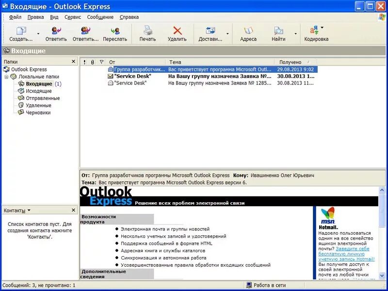Screen dimensions: 388x291
Task: Click the Отправленные folder icon
Action: click(21, 98)
